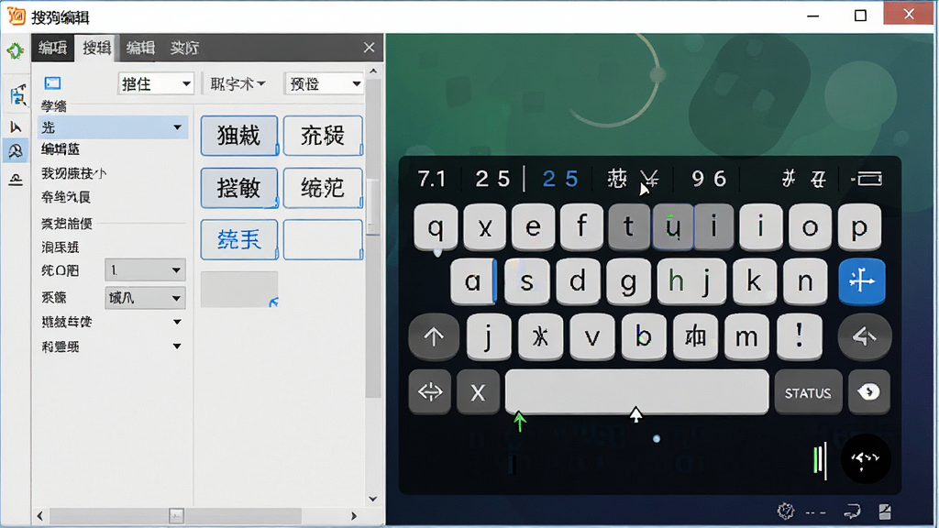Open the 城凡 dropdown

(x=145, y=298)
